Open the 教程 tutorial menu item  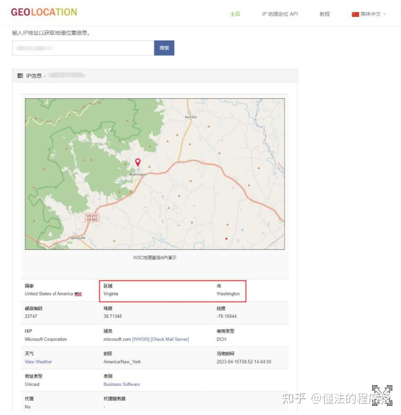324,14
